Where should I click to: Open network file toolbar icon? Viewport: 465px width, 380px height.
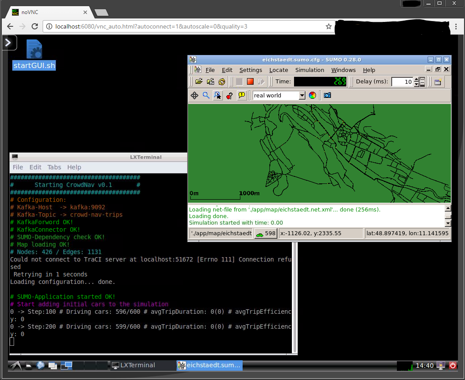pos(211,82)
